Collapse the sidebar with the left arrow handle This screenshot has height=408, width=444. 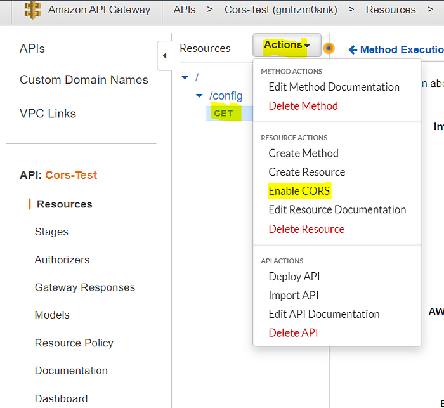tap(164, 56)
